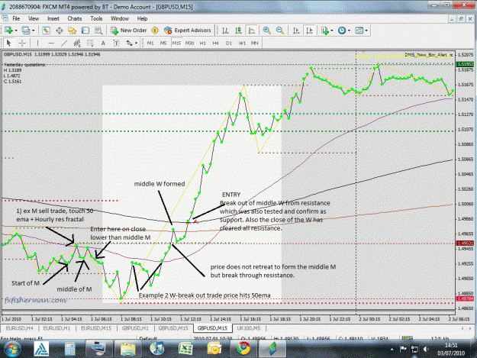
Task: Expand the New Chart dropdown arrow
Action: click(16, 31)
